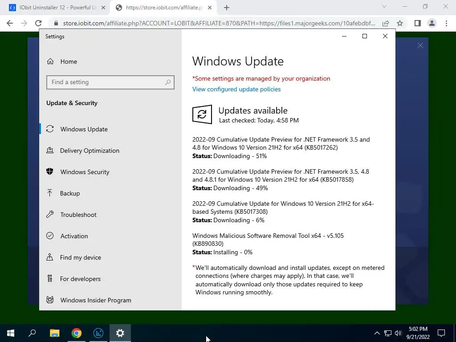Close the IObit store popup behind Settings
Screen dimensions: 456x342
420,45
